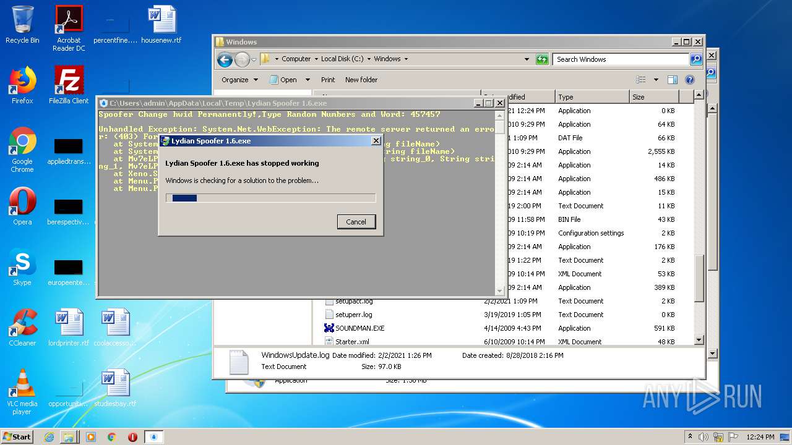This screenshot has height=445, width=792.
Task: Click Lydian Spoofer taskbar button
Action: coord(154,437)
